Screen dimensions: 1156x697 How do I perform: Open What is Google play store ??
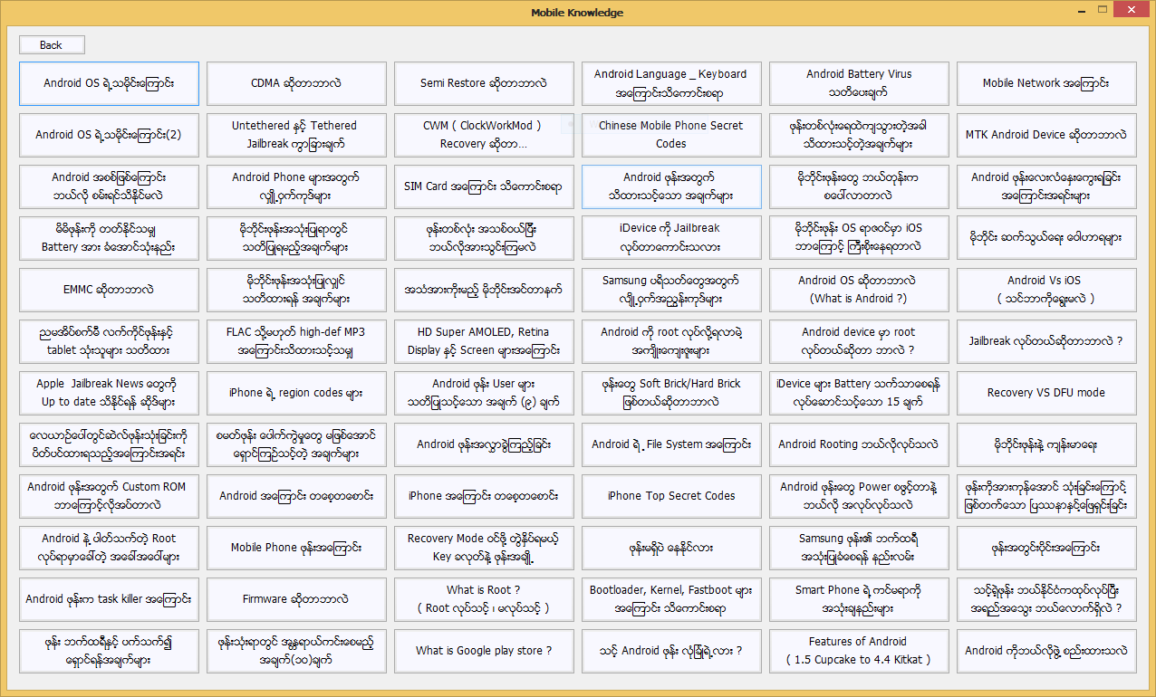coord(484,651)
